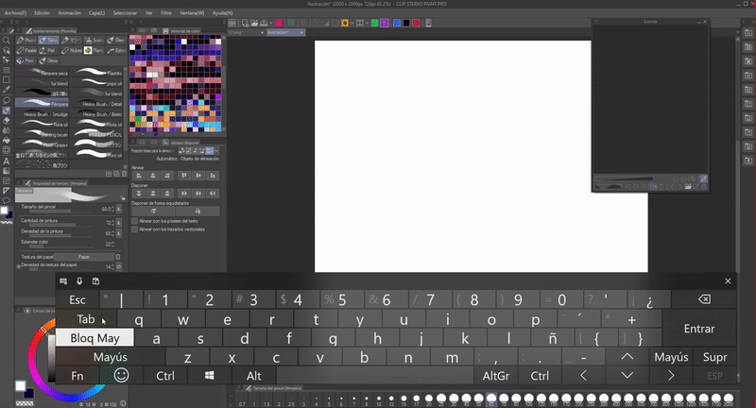Select brush size 100 in bottom palette
Screen dimensions: 756x408
point(529,399)
